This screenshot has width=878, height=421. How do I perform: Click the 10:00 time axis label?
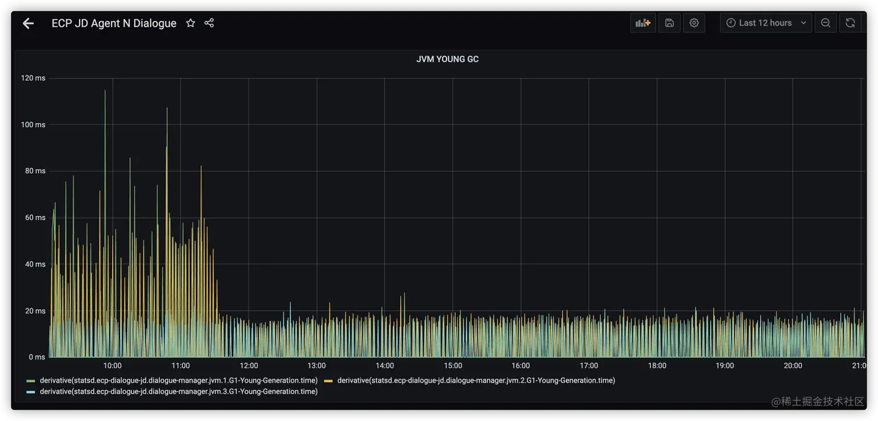point(113,366)
